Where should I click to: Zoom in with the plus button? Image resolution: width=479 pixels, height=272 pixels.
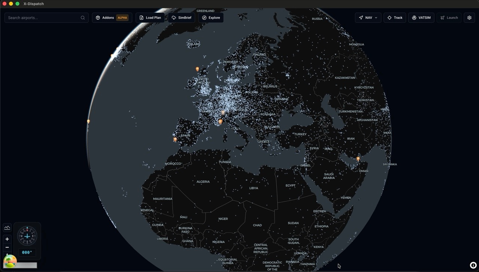point(7,239)
